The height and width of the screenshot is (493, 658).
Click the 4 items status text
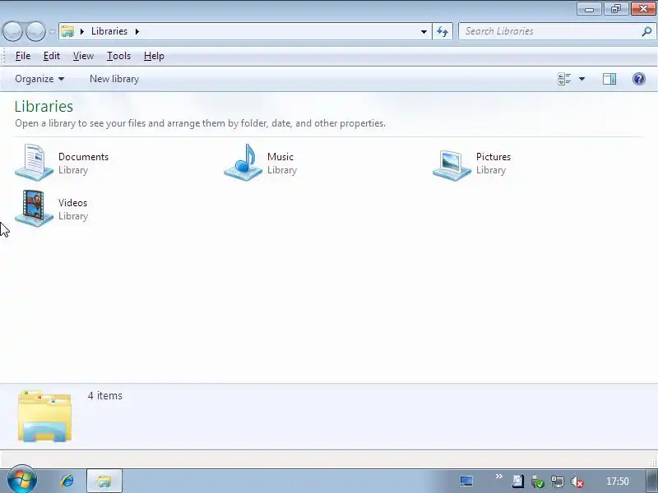pyautogui.click(x=105, y=396)
